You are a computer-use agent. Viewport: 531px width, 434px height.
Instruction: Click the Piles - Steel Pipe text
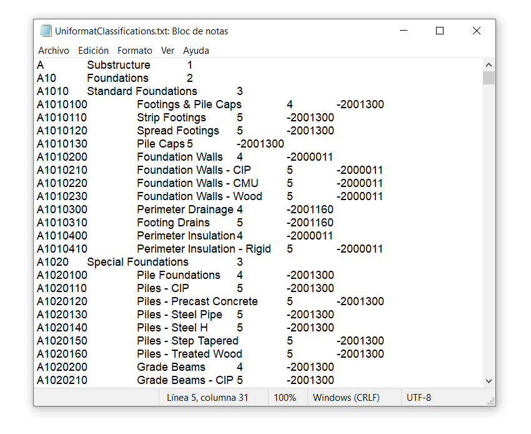(x=179, y=315)
